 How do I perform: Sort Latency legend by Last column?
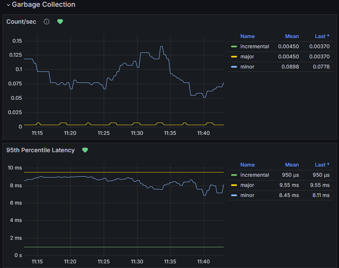point(322,165)
